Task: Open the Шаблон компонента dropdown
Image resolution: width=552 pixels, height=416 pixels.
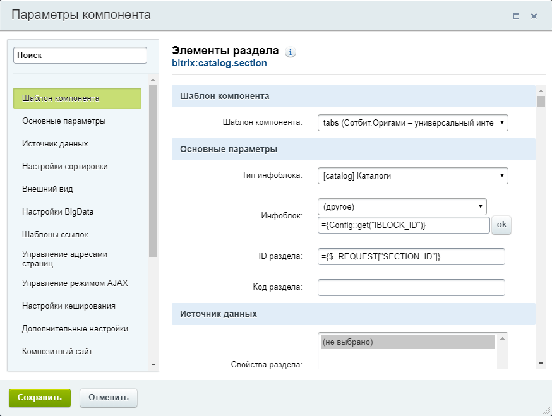Action: point(413,122)
